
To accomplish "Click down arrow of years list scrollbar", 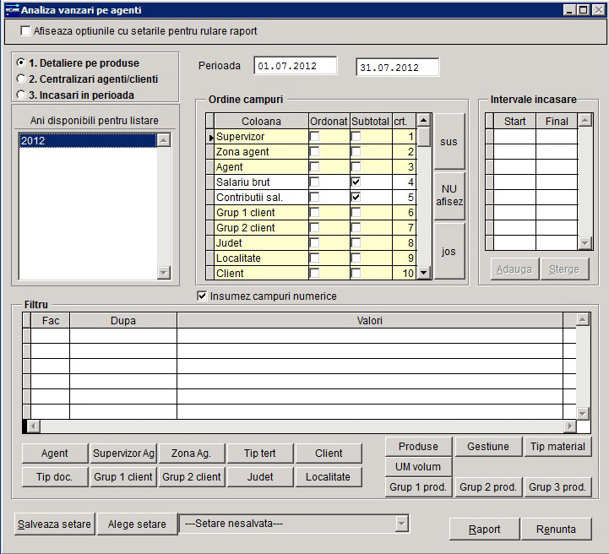I will point(164,273).
